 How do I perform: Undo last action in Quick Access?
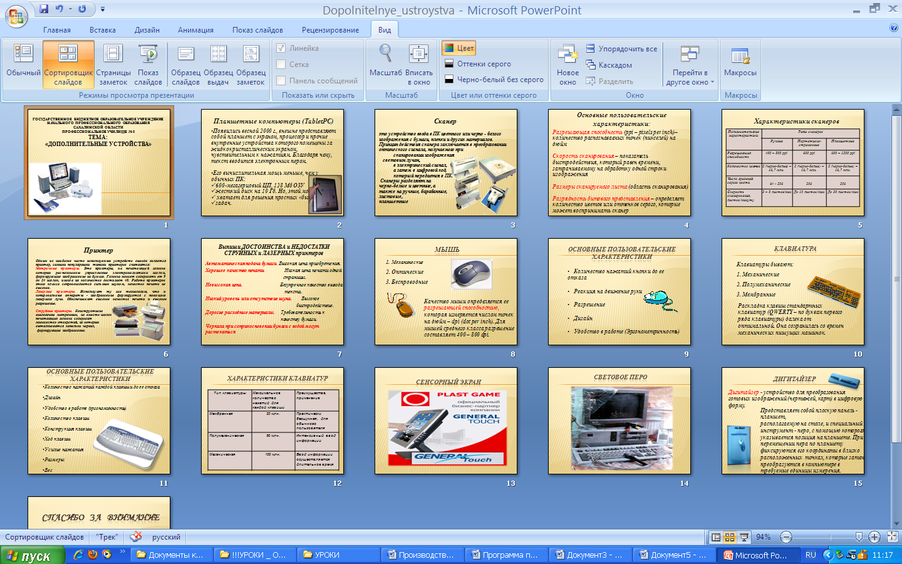tap(60, 9)
